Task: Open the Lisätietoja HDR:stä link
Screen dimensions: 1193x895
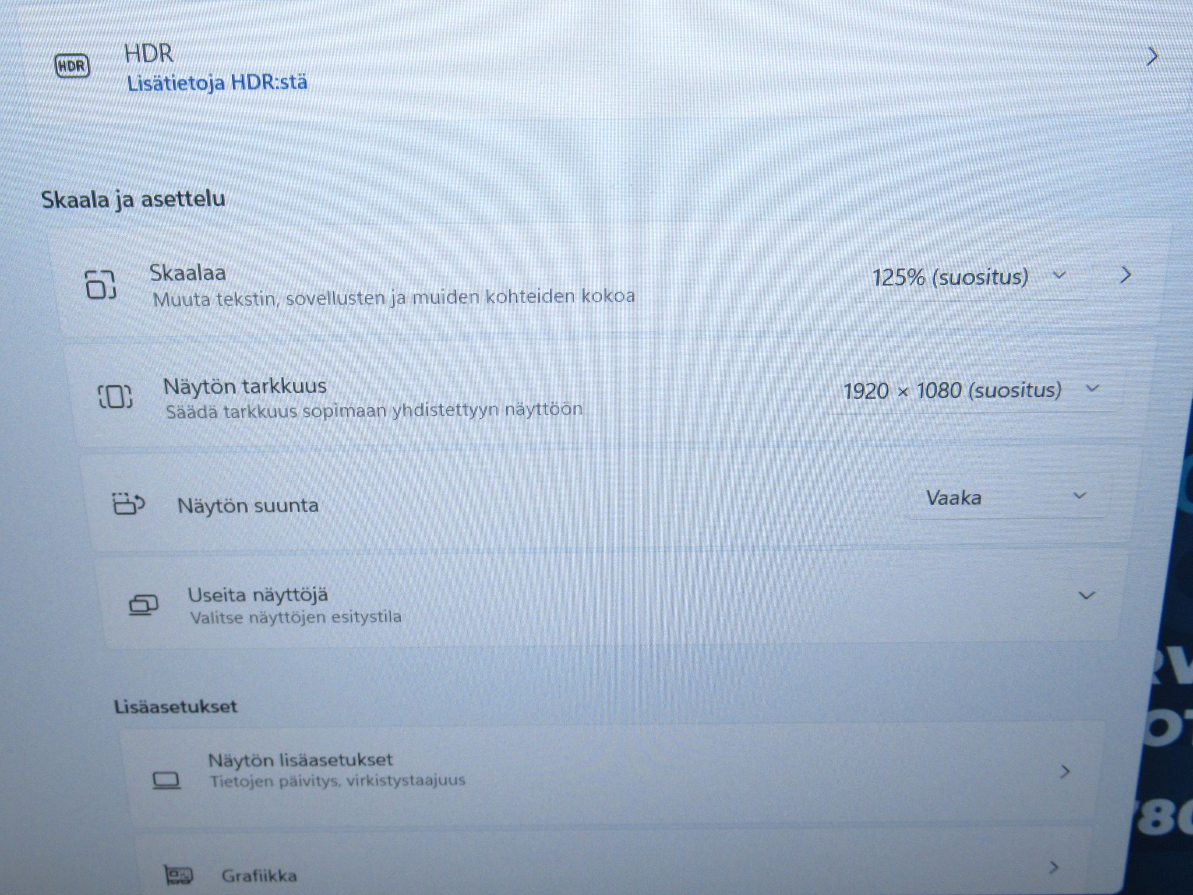Action: pyautogui.click(x=217, y=83)
